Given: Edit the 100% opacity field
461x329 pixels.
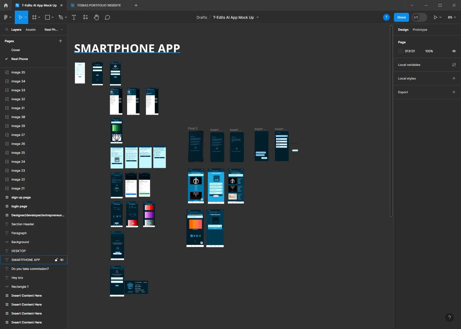Looking at the screenshot, I should 429,51.
